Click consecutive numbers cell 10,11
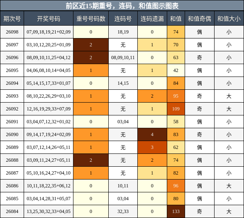The height and width of the screenshot is (218, 244). click(x=123, y=186)
